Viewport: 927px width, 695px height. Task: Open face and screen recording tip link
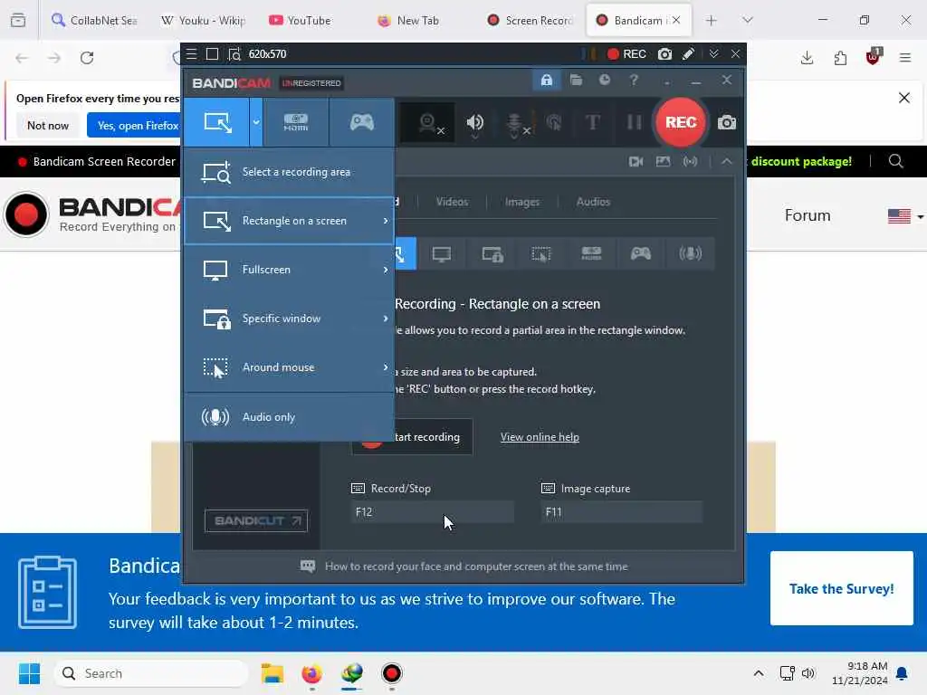[476, 566]
